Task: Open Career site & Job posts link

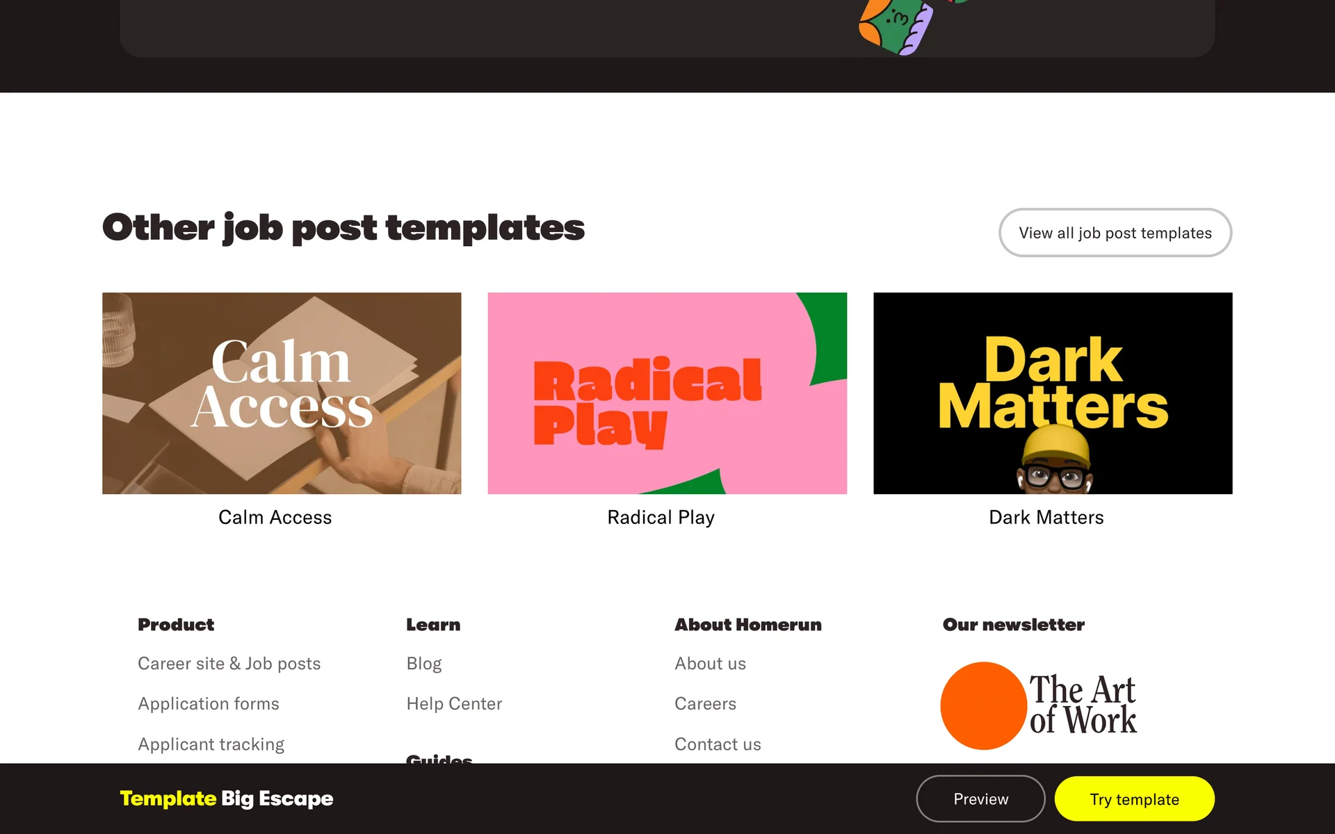Action: coord(229,664)
